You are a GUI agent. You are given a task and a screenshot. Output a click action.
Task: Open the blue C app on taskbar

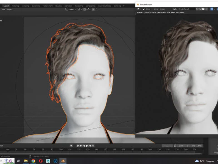coord(55,161)
